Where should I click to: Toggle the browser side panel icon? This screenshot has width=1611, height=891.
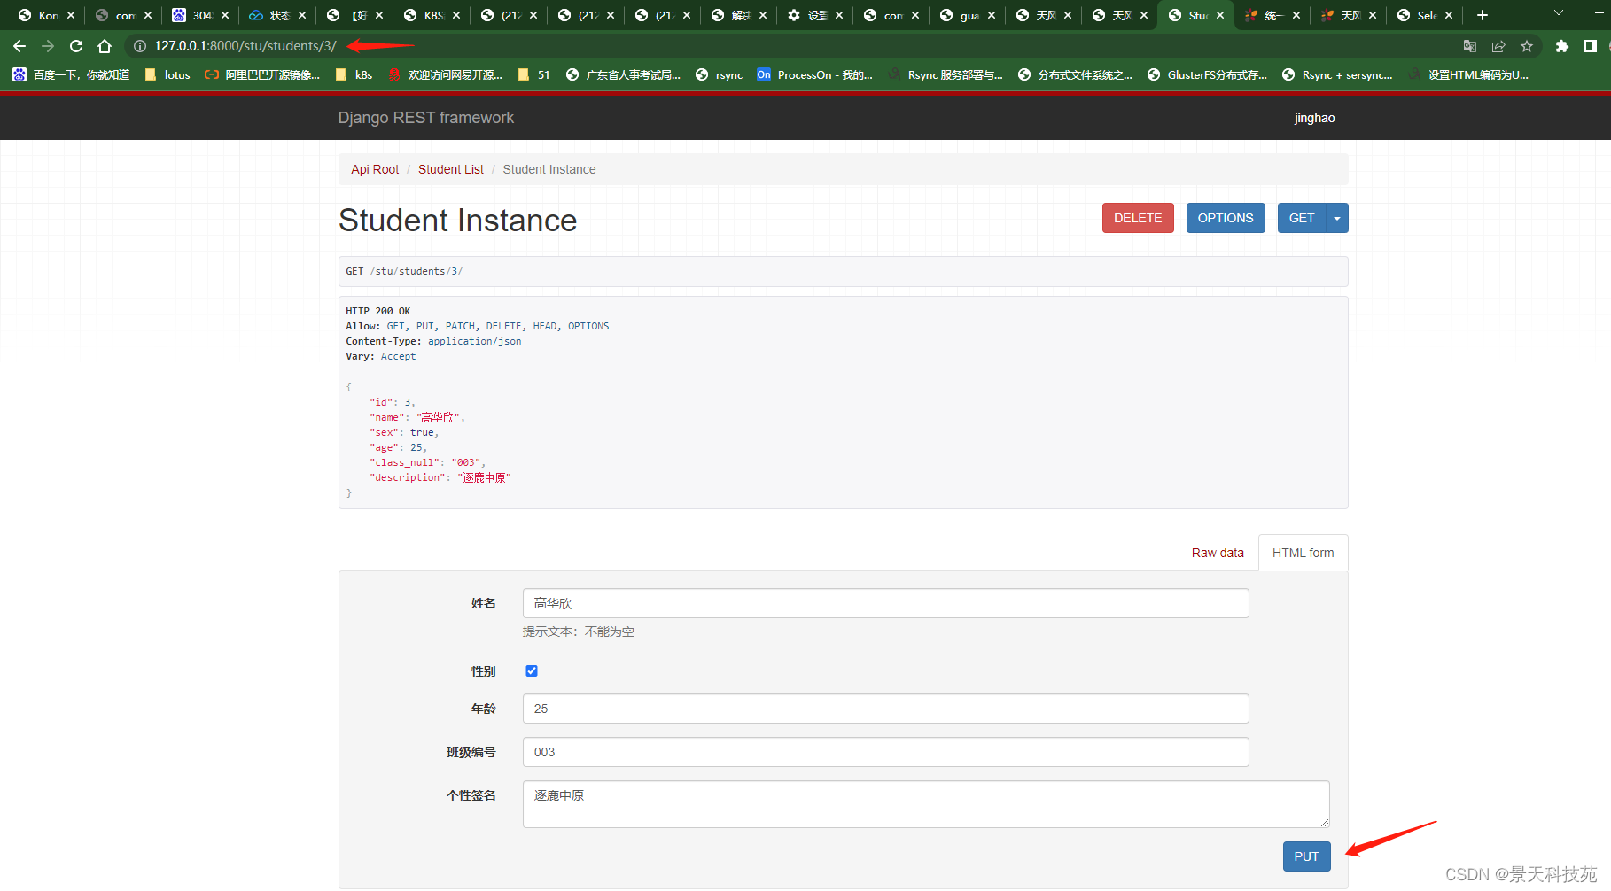pos(1591,46)
